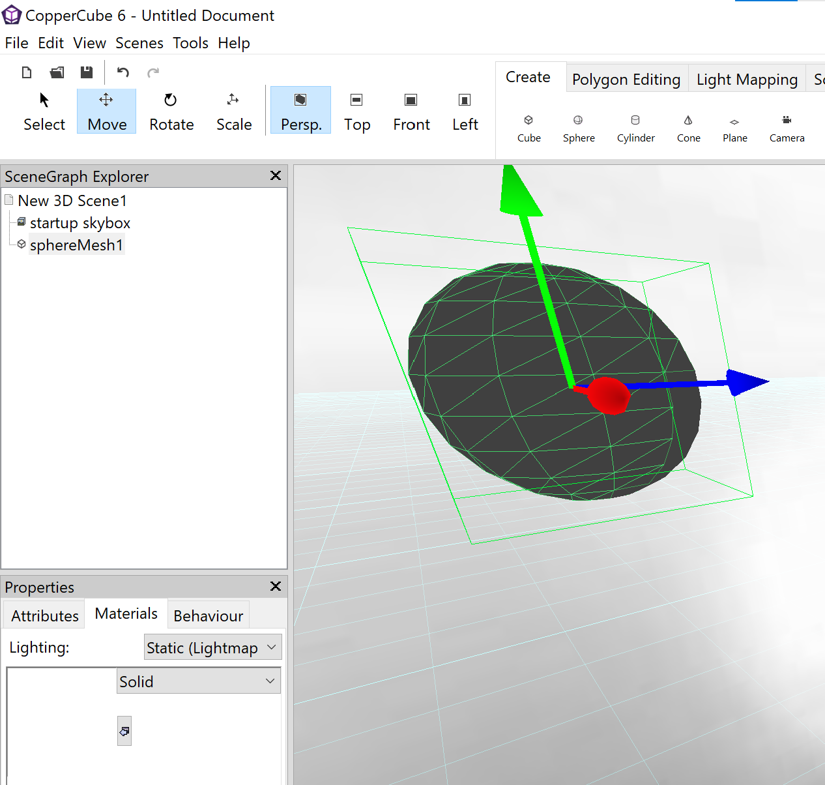
Task: Open the Attributes properties tab
Action: tap(45, 616)
